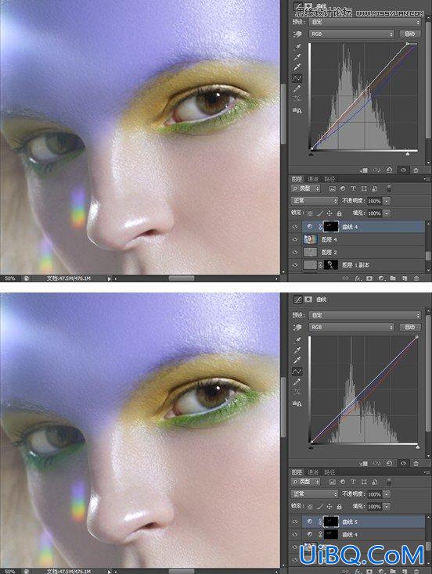
Task: Create new group folder in top Layers panel
Action: coord(393,278)
